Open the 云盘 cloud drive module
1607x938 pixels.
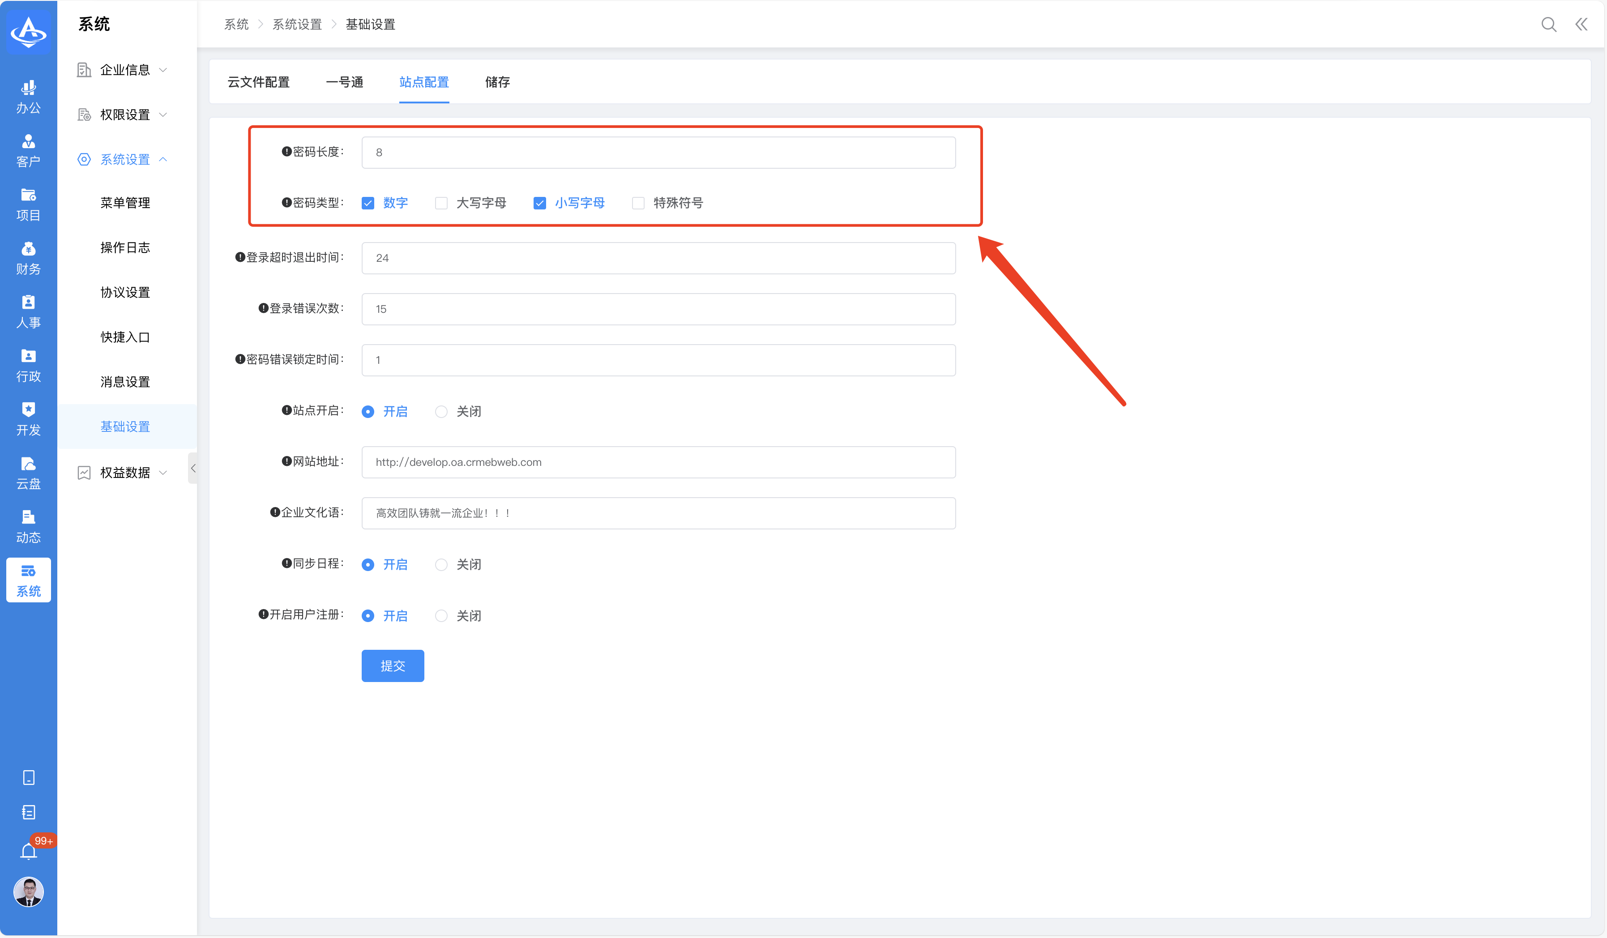pos(28,473)
